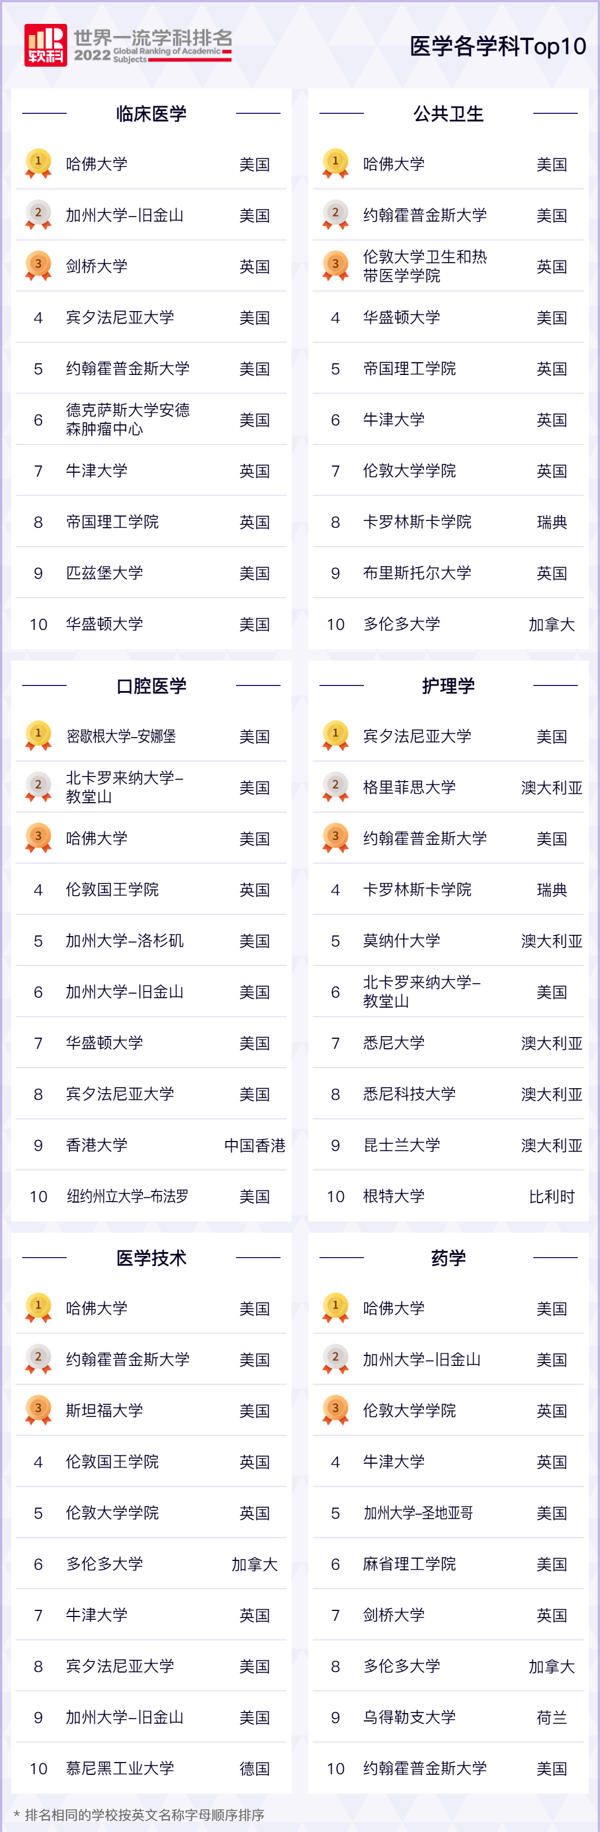The height and width of the screenshot is (1832, 600).
Task: Click the bronze medal beside 斯坦福大学
Action: [x=38, y=1410]
